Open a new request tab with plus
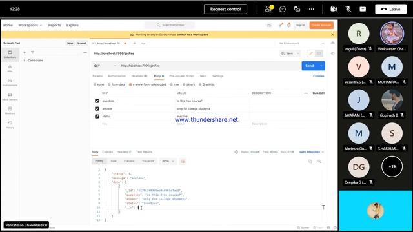413x232 pixels. 135,43
